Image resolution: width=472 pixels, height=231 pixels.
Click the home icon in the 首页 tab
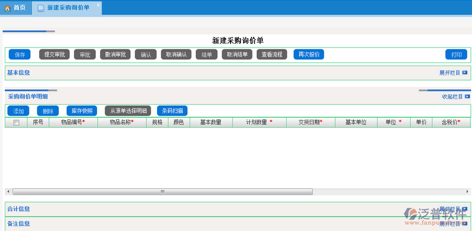7,8
